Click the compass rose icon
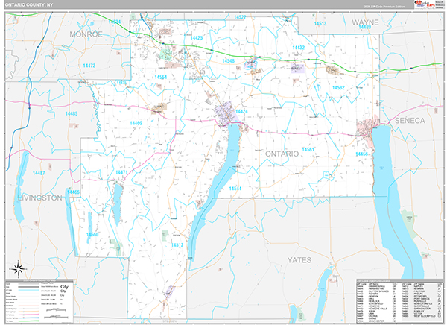The image size is (447, 325). pos(18,269)
